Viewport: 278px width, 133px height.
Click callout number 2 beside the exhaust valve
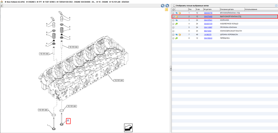coord(68,121)
